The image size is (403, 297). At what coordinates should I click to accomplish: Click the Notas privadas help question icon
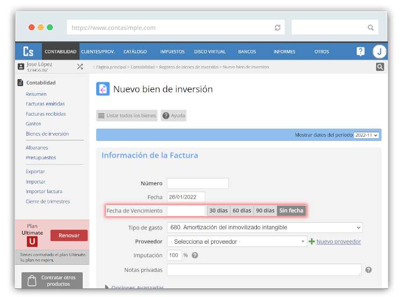point(368,270)
